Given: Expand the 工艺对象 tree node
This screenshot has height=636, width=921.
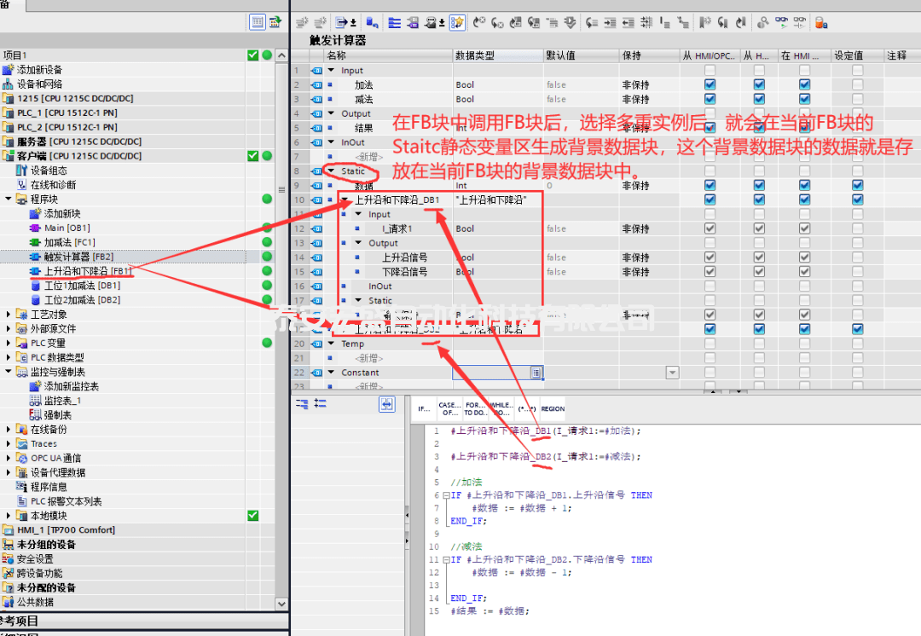Looking at the screenshot, I should click(x=9, y=315).
